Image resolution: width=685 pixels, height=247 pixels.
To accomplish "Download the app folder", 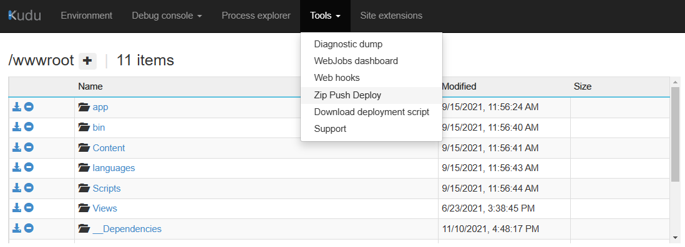I will [x=17, y=107].
